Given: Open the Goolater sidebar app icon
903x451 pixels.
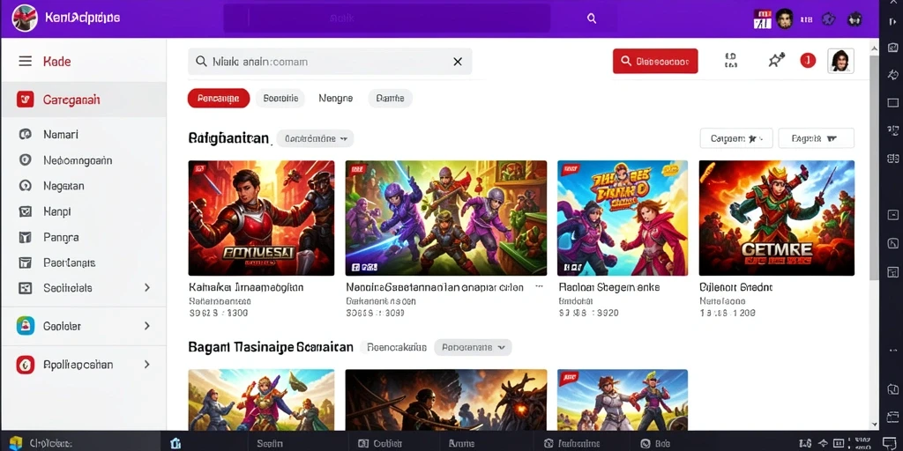Looking at the screenshot, I should pyautogui.click(x=26, y=326).
